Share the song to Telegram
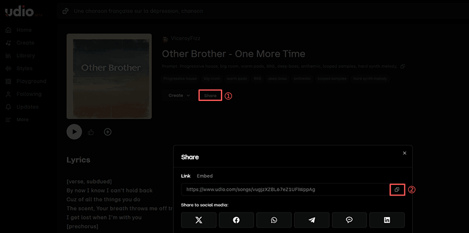Viewport: 469px width, 233px height. 312,220
